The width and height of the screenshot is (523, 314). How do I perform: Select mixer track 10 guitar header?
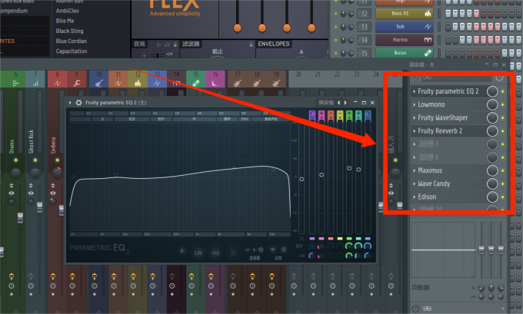98,79
